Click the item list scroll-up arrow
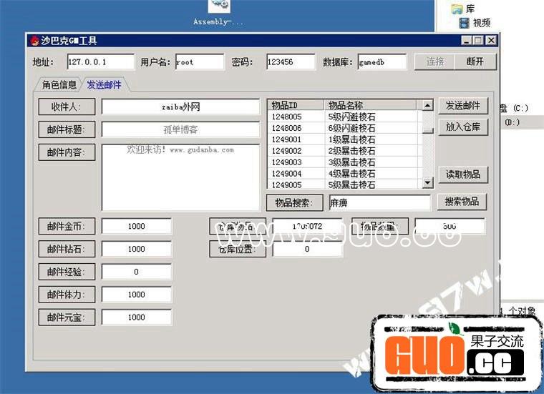The width and height of the screenshot is (544, 394). click(x=428, y=105)
